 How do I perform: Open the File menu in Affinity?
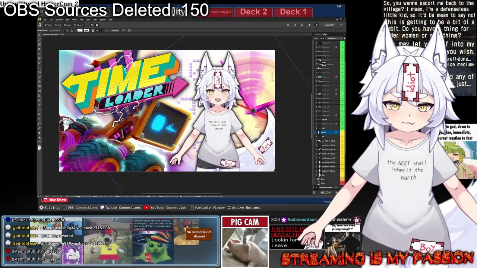[x=45, y=20]
